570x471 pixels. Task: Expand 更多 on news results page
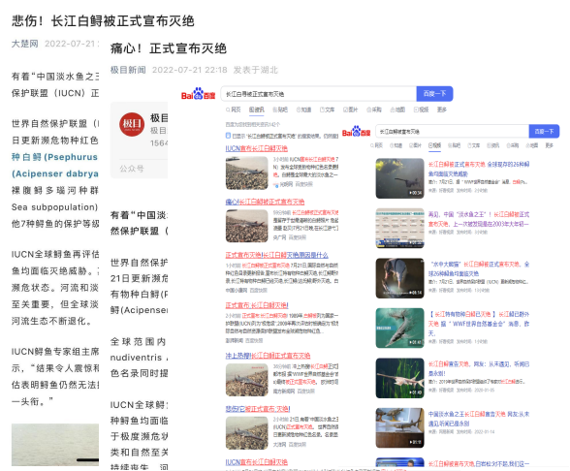pyautogui.click(x=442, y=110)
